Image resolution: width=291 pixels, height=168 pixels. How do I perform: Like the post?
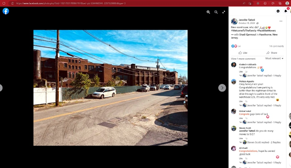coord(243,53)
